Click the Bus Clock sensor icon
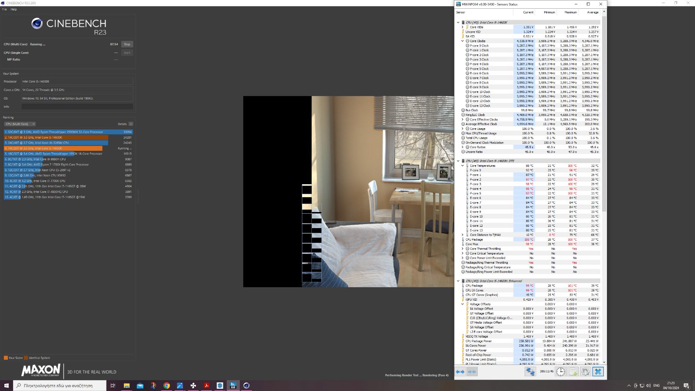 tap(463, 110)
